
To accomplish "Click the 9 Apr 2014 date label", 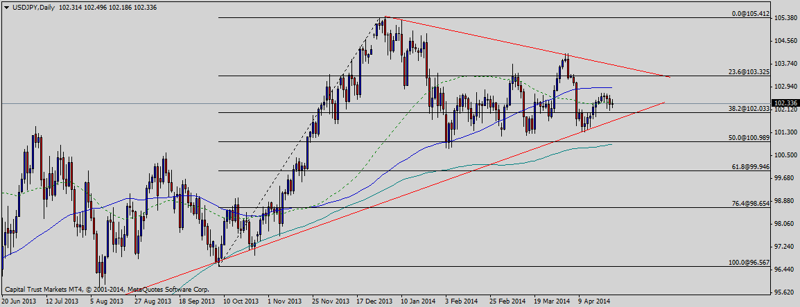I will (593, 301).
